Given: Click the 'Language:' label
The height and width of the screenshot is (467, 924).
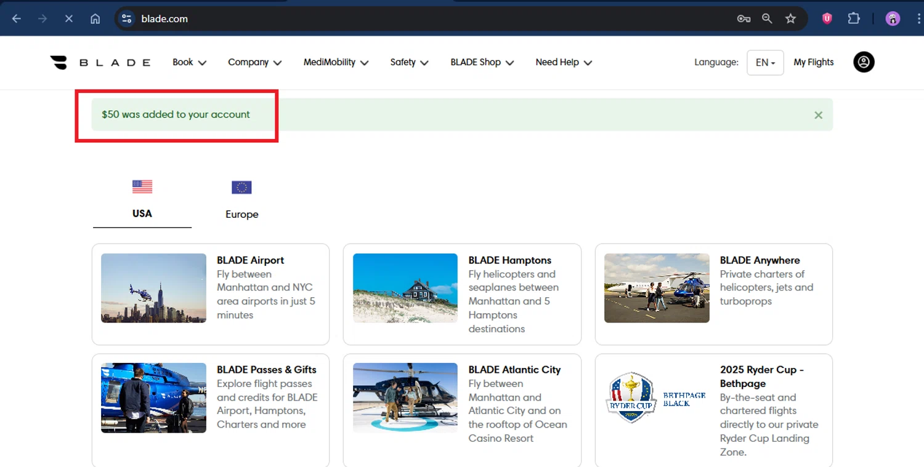Looking at the screenshot, I should click(716, 62).
